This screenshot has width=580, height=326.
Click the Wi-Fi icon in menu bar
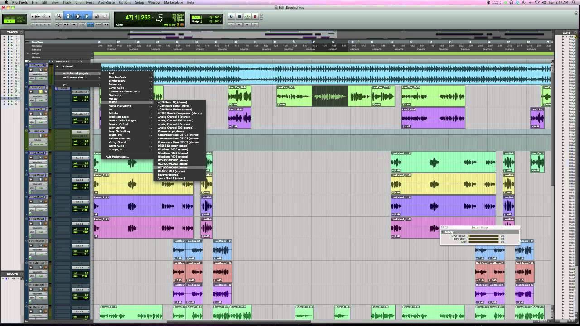click(537, 2)
